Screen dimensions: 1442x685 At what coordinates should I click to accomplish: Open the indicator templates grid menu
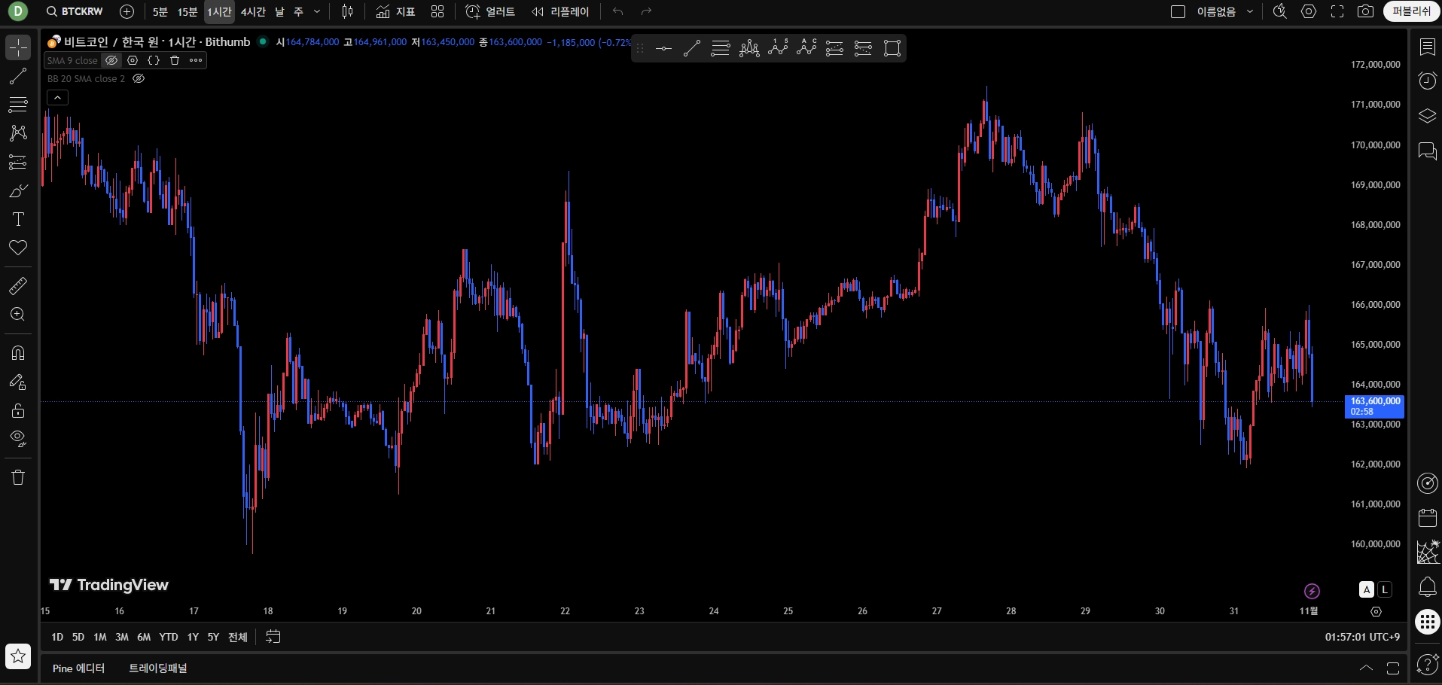point(437,11)
